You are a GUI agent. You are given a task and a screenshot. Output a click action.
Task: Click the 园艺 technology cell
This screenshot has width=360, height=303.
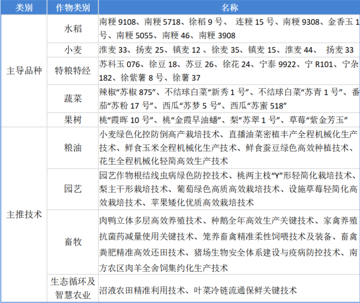click(73, 189)
